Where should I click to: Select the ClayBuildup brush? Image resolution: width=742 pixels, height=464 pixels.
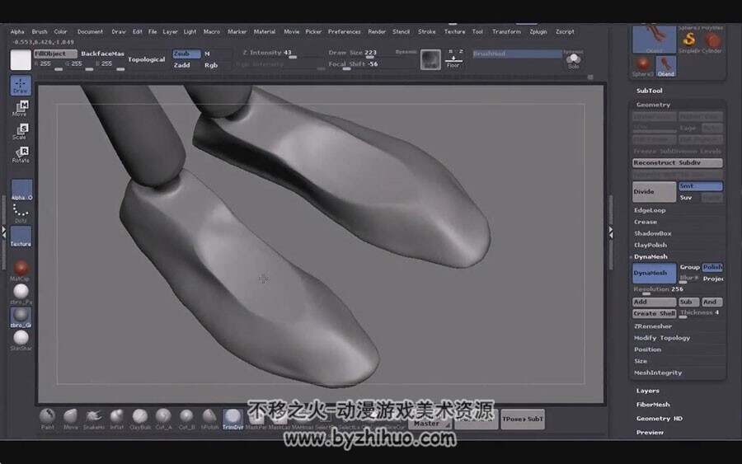(x=140, y=418)
